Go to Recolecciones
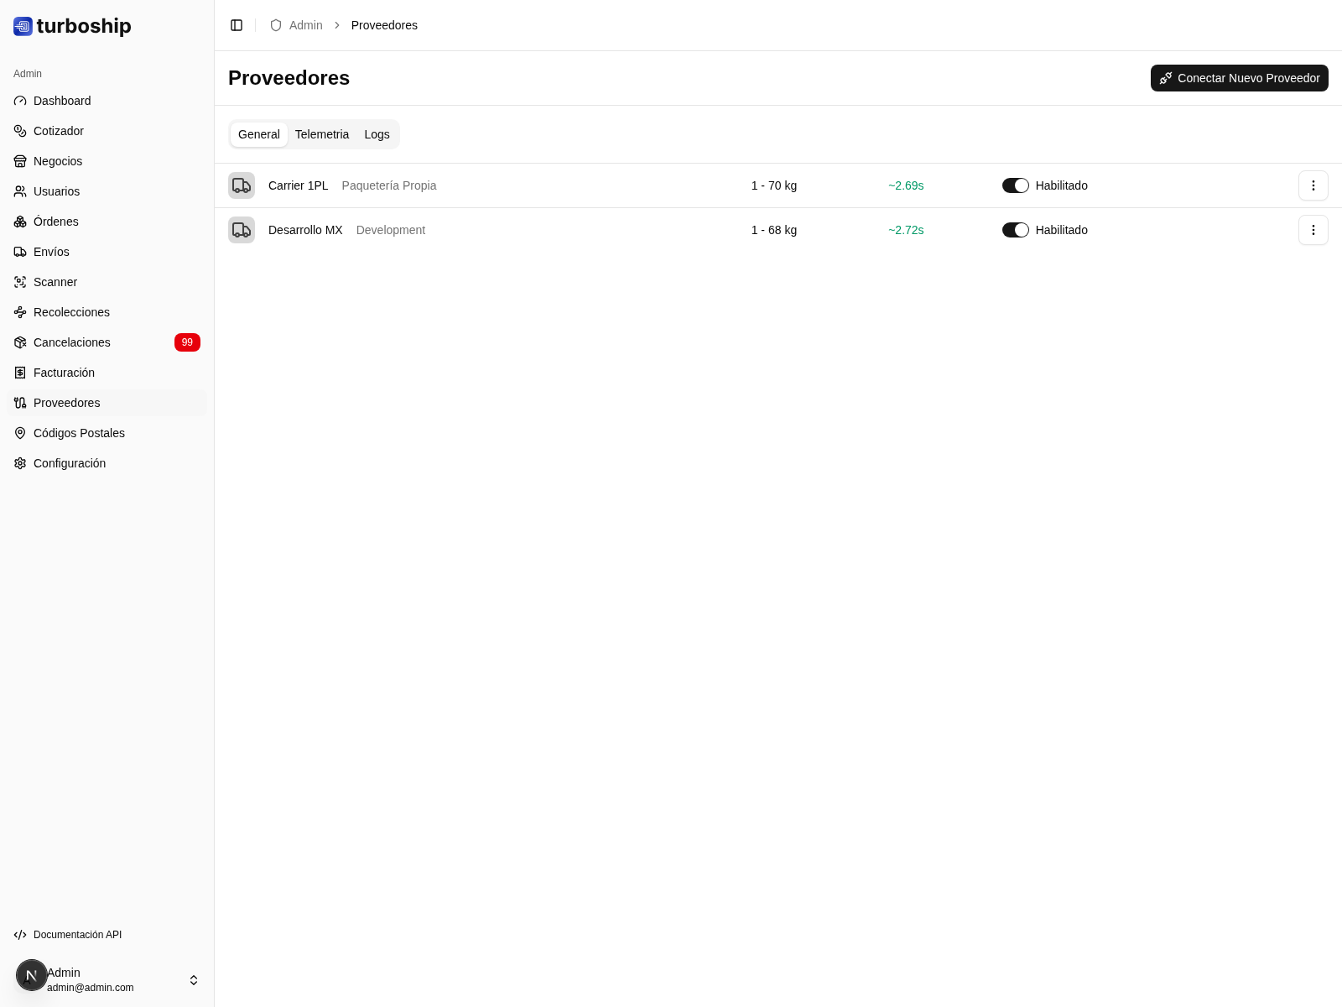The image size is (1342, 1007). (71, 312)
